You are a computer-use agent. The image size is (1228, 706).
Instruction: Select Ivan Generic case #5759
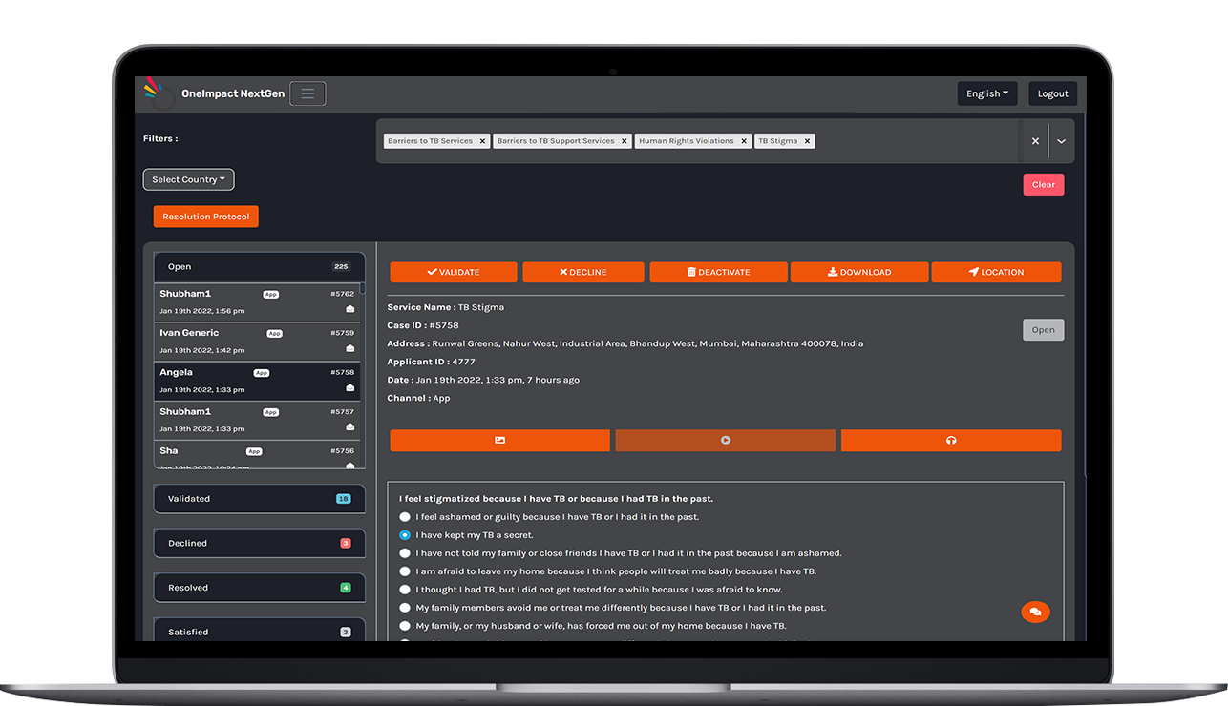coord(257,342)
